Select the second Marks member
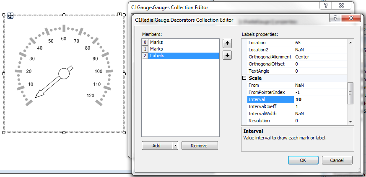Viewport: 366px width, 177px height. pyautogui.click(x=156, y=49)
